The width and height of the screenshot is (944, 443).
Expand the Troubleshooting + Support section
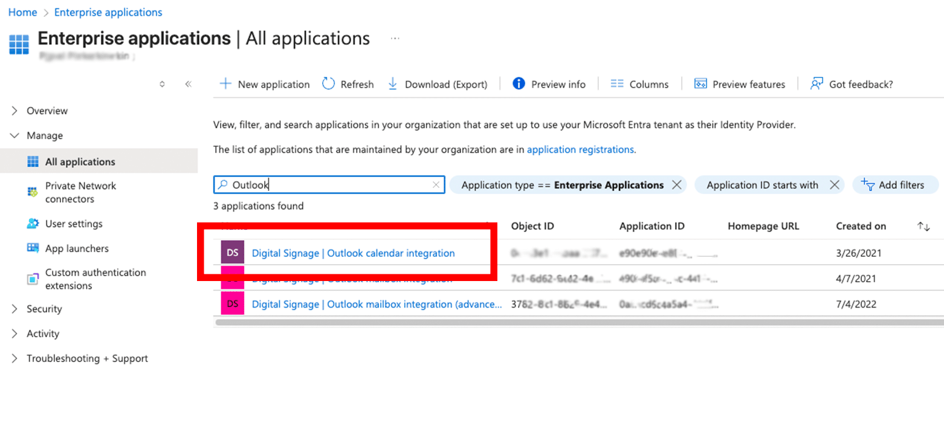click(15, 358)
